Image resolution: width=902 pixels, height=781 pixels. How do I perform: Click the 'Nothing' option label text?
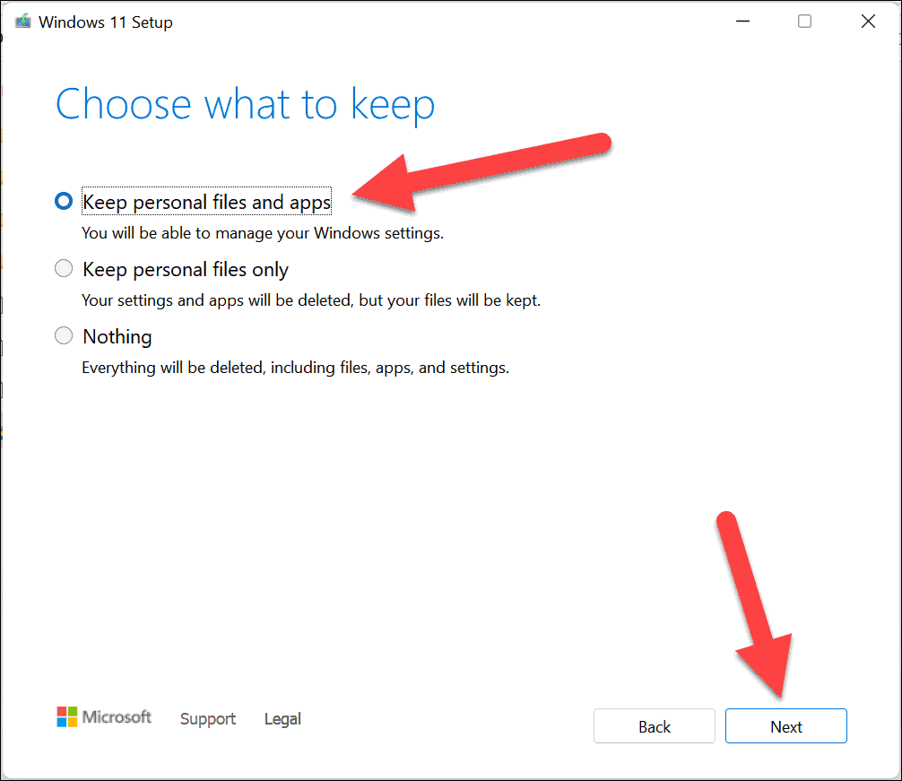click(117, 336)
